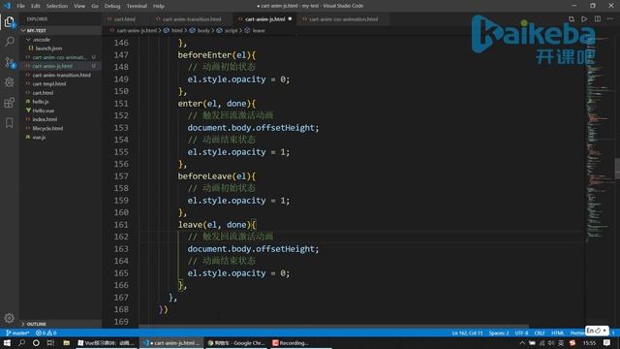The image size is (620, 349).
Task: Switch to Google Chrome taskbar window
Action: click(236, 343)
